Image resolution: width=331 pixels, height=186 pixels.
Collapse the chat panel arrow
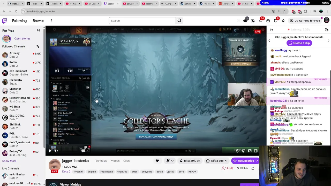click(272, 30)
